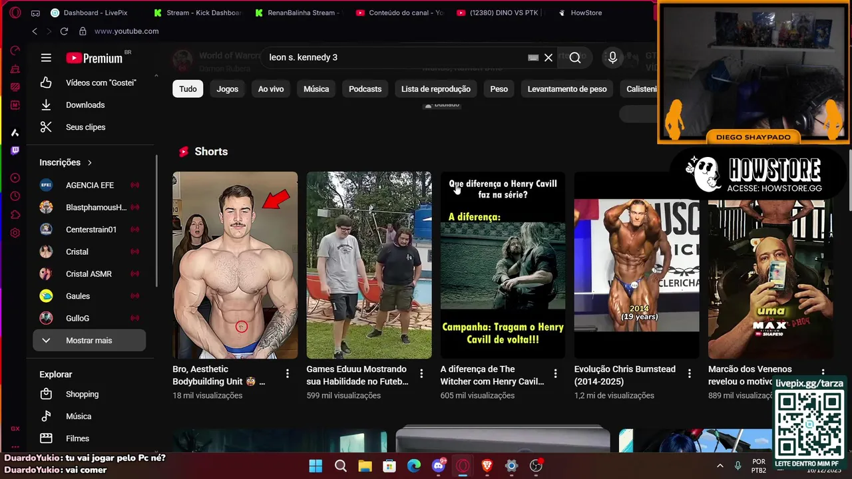Screen dimensions: 852x479
Task: Open the on-screen keyboard icon in search
Action: (x=533, y=58)
